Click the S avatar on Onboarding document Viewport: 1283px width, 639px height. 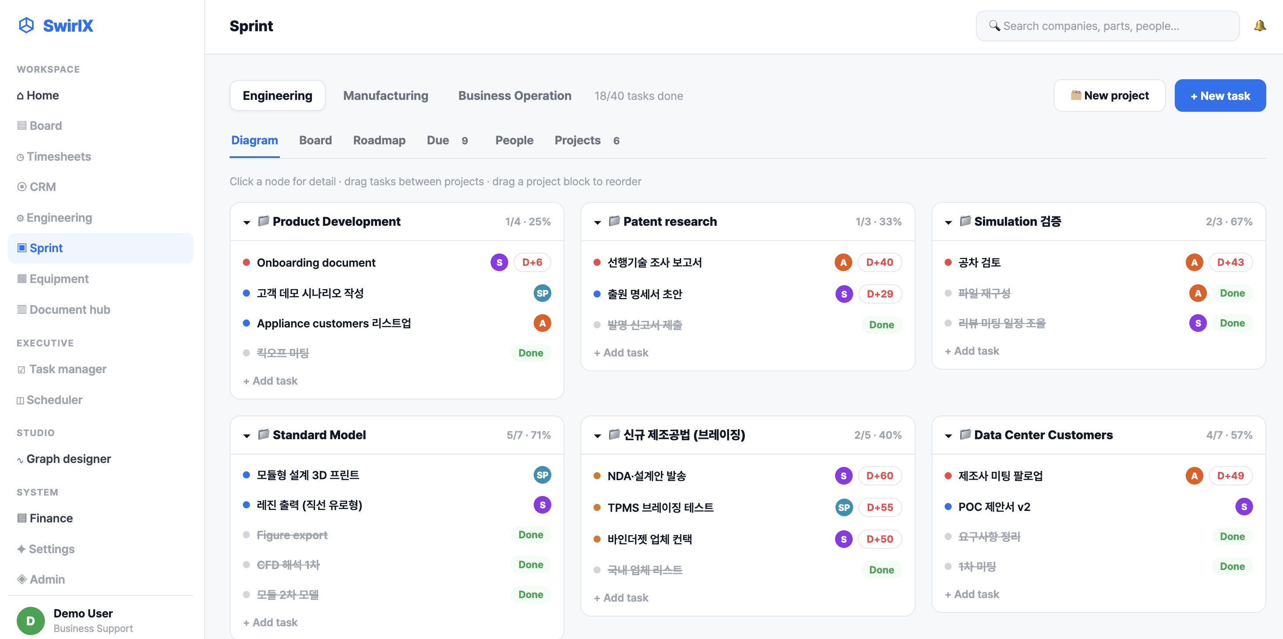[499, 262]
